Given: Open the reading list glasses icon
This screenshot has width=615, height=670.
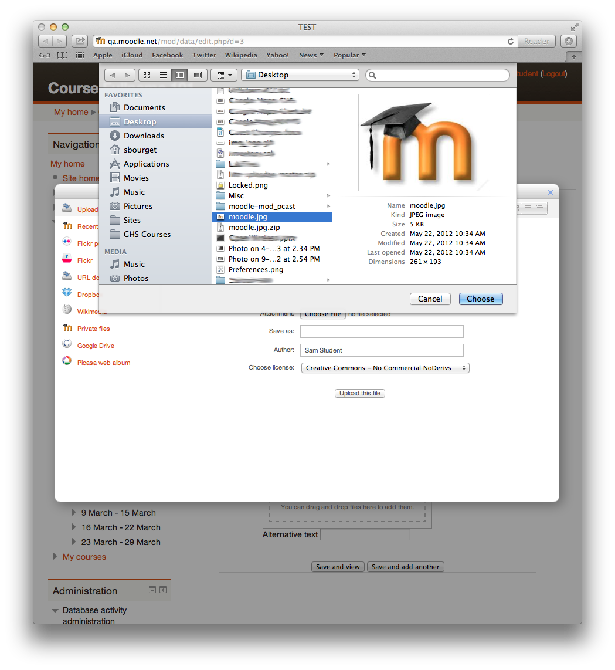Looking at the screenshot, I should coord(45,55).
